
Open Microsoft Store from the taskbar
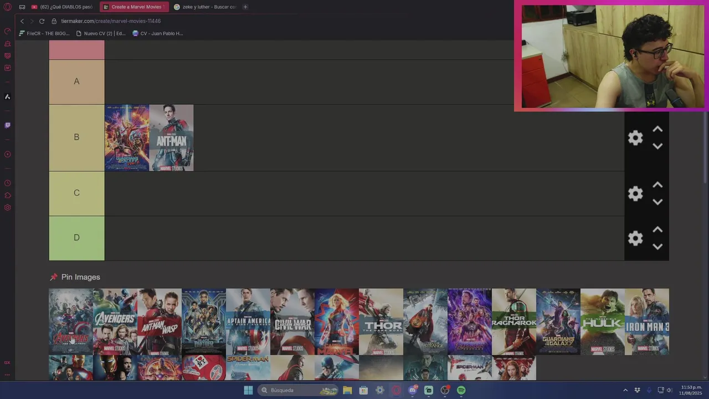[x=363, y=390]
